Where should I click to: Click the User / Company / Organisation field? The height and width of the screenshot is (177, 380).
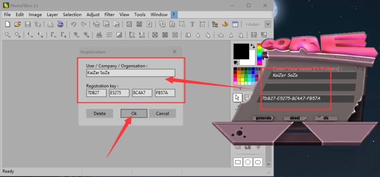[x=131, y=73]
